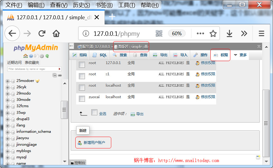The height and width of the screenshot is (168, 273).
Task: Clear database filter red X
Action: point(59,69)
